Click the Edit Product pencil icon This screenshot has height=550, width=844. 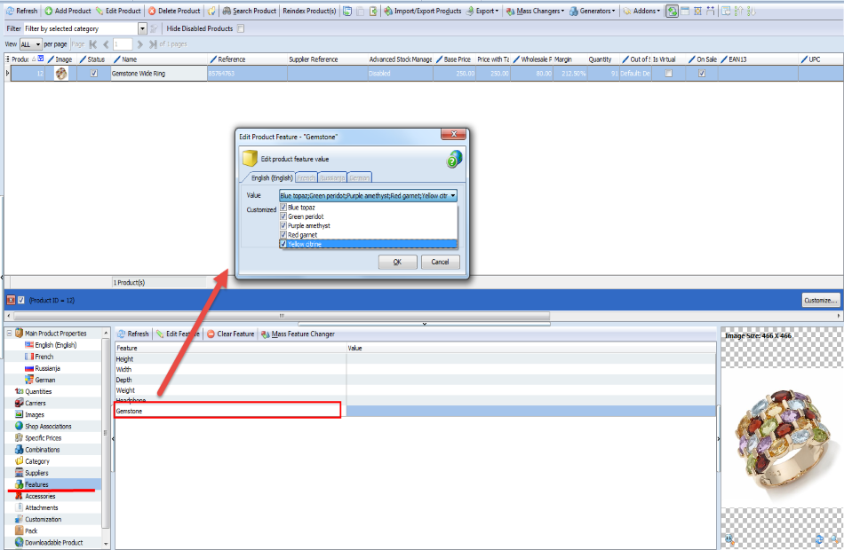point(99,11)
